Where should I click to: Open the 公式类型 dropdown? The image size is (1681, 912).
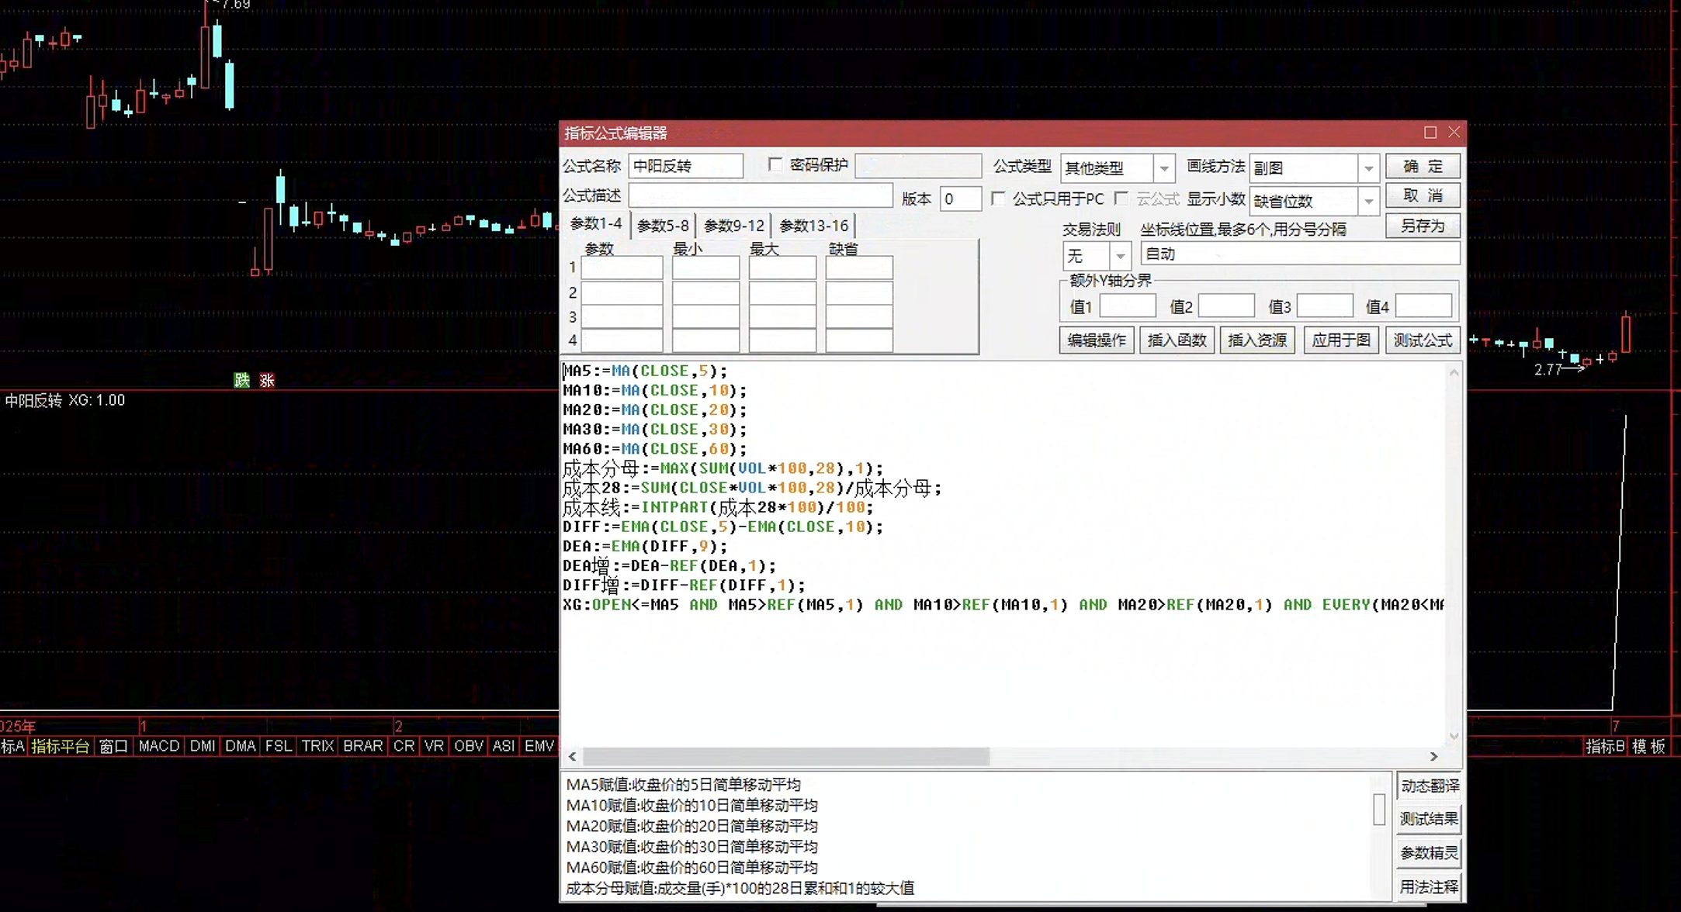(x=1163, y=168)
